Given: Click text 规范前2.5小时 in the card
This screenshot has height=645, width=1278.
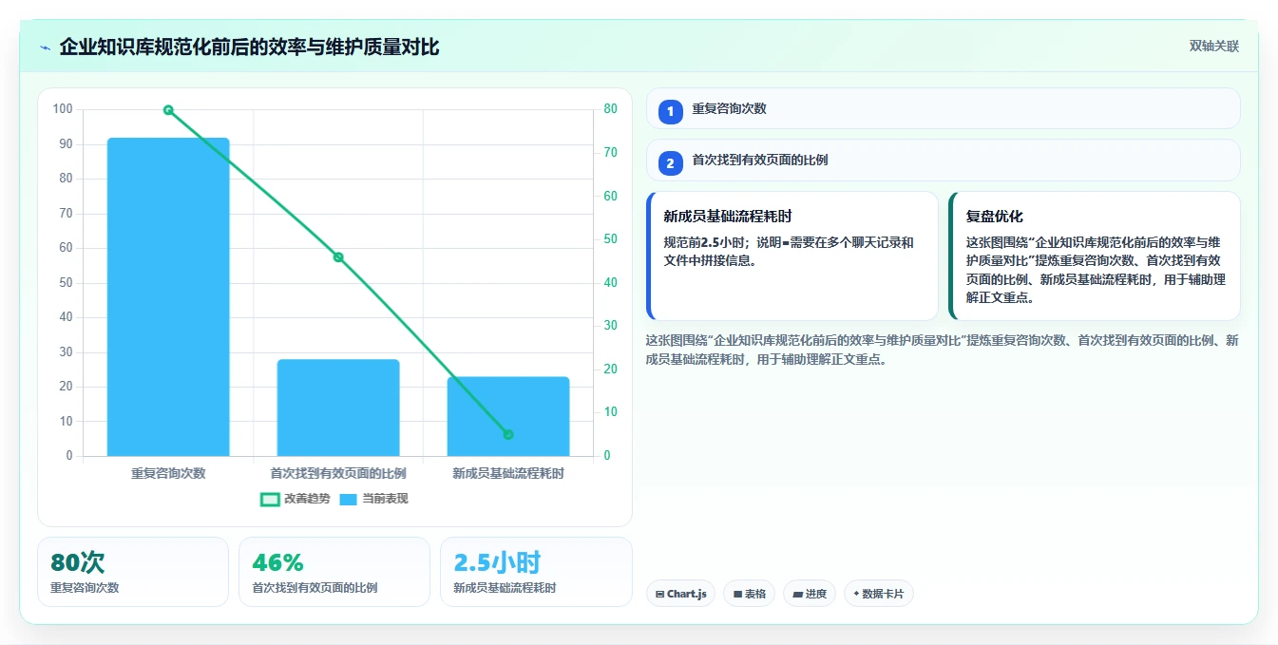Looking at the screenshot, I should tap(704, 242).
